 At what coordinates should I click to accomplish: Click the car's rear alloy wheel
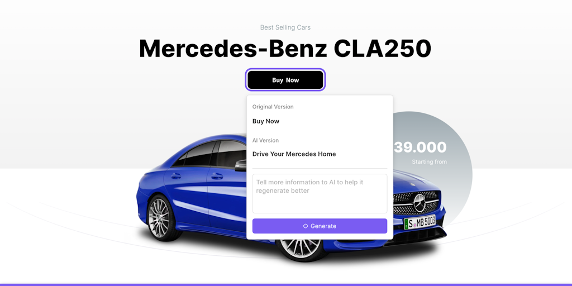pos(159,217)
